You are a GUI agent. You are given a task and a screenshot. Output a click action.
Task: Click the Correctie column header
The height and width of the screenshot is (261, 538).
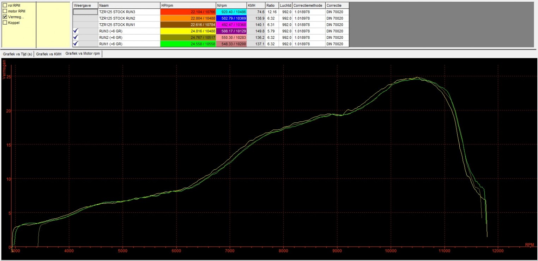[x=337, y=6]
